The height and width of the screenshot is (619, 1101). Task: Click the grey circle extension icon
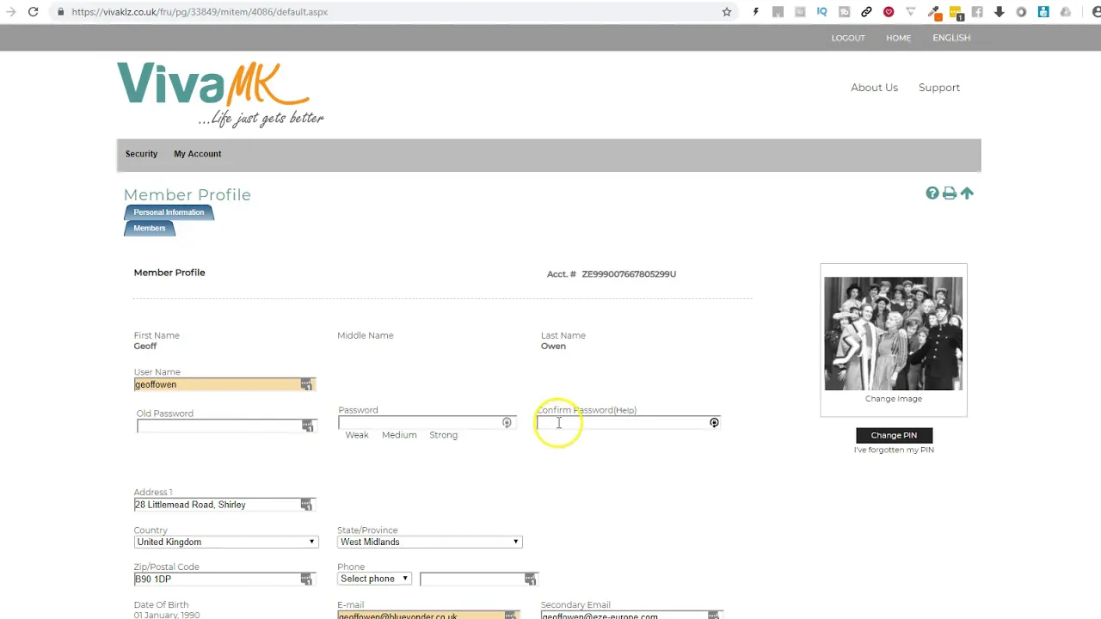(x=1021, y=12)
